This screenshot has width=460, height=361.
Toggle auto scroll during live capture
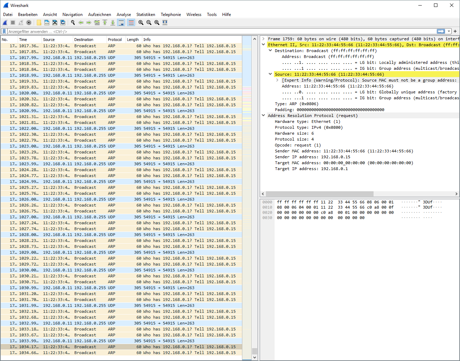121,23
